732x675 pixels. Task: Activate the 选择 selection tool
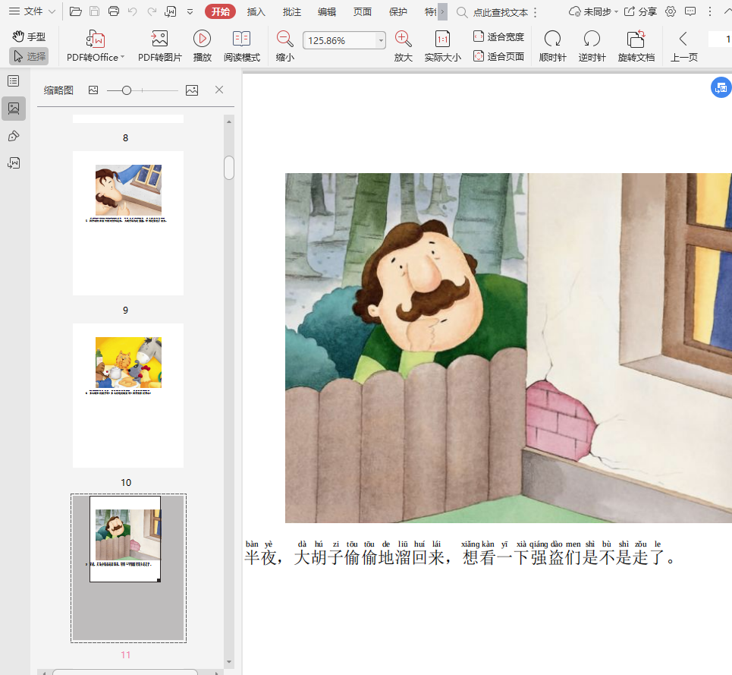pos(29,56)
